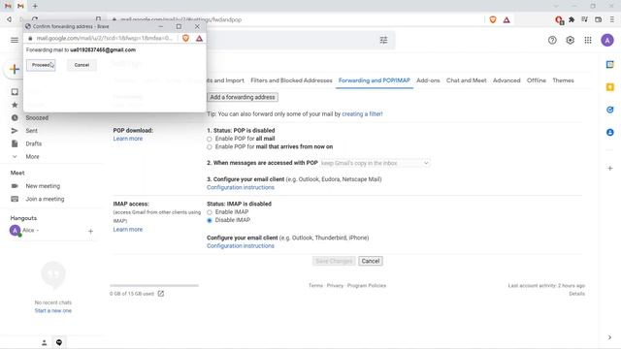Viewport: 621px width, 349px height.
Task: Click Proceed in confirm forwarding popup
Action: (x=41, y=65)
